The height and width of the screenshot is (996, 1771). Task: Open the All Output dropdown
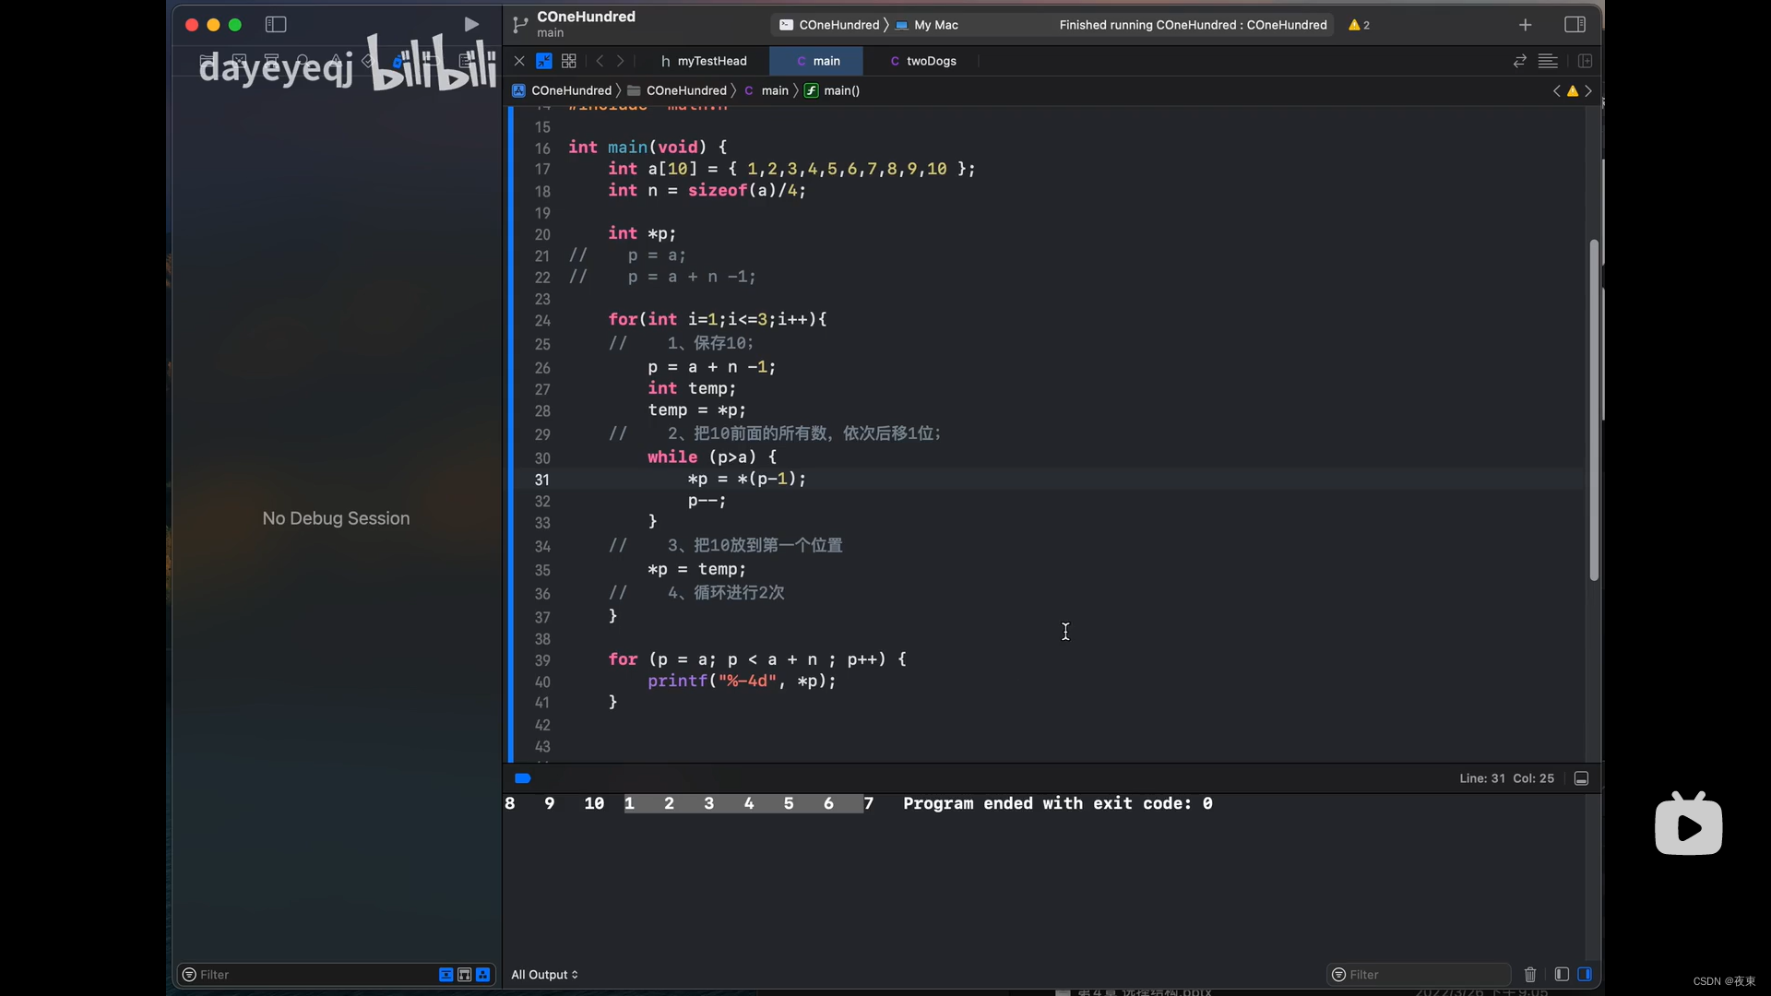tap(544, 975)
